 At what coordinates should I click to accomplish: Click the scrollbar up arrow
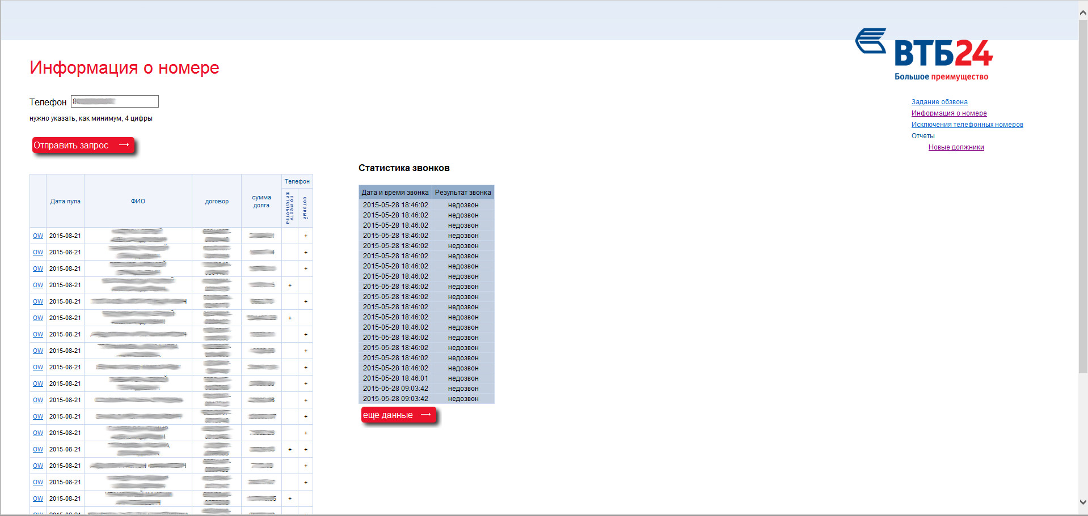pyautogui.click(x=1083, y=11)
